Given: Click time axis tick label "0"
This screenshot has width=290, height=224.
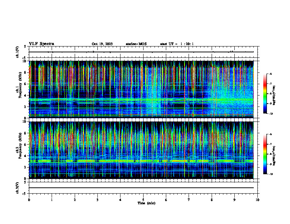Looking at the screenshot, I should (29, 200).
